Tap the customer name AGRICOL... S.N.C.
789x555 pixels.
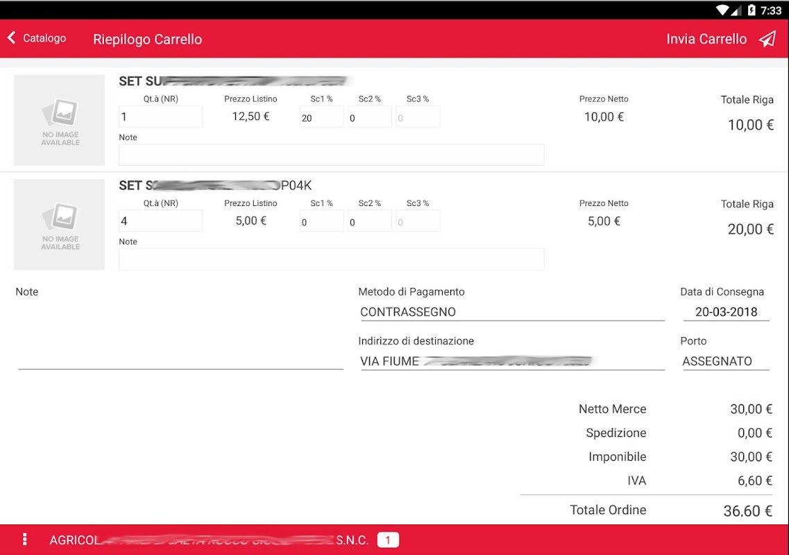pyautogui.click(x=209, y=540)
